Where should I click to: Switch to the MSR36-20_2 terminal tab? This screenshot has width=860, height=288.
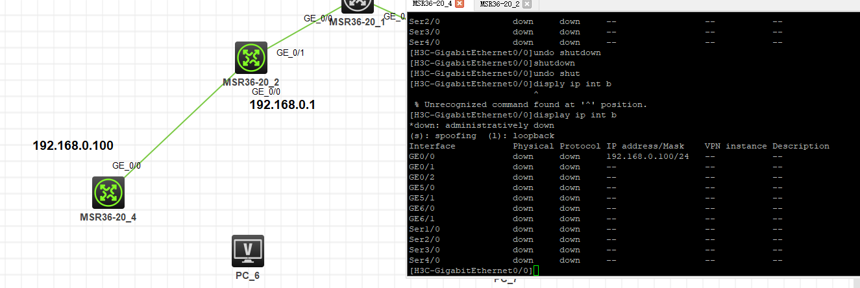point(500,4)
